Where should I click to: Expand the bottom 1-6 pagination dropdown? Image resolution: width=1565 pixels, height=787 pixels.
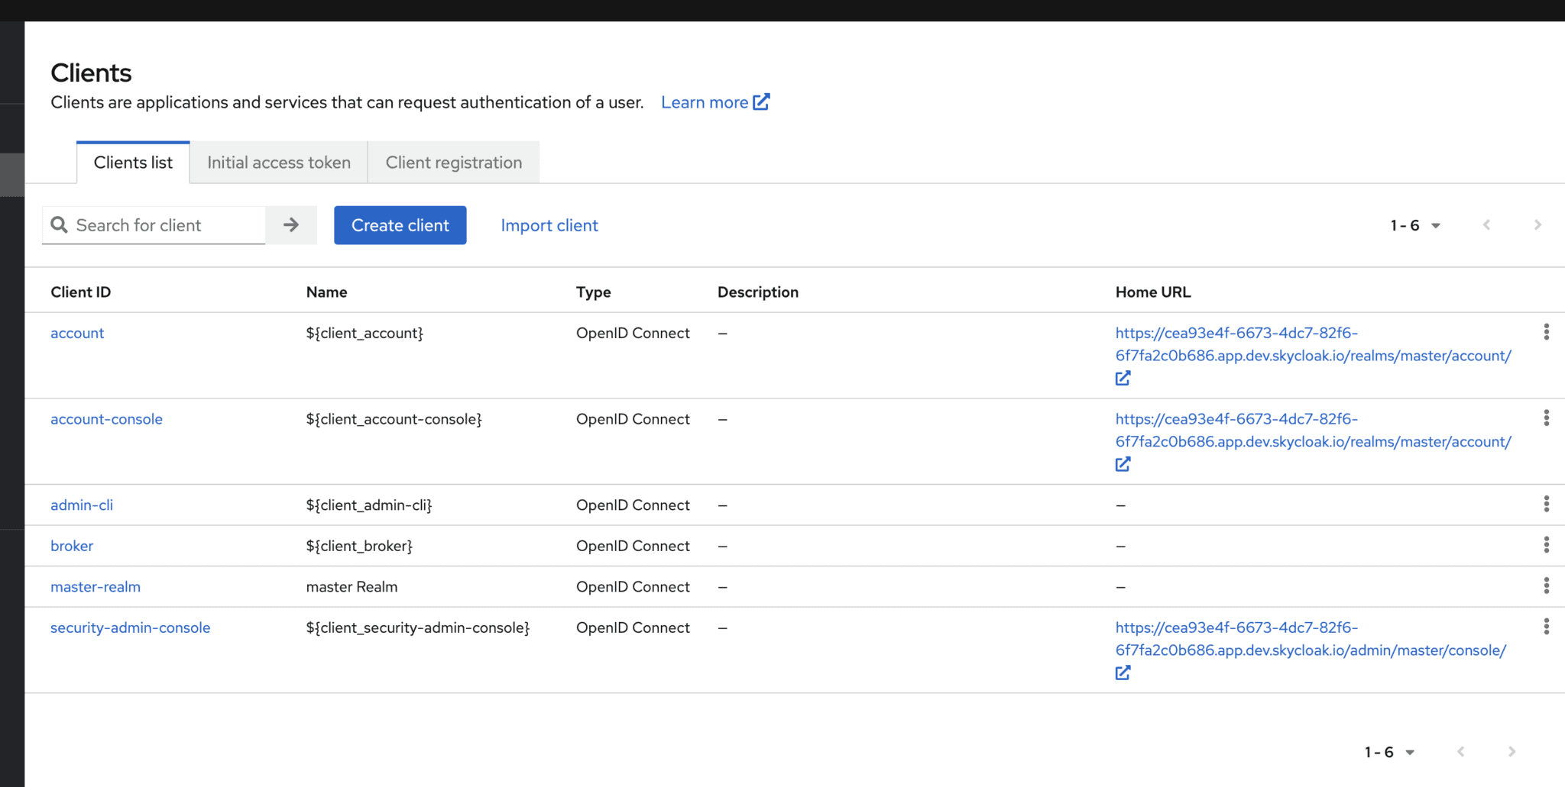1389,752
